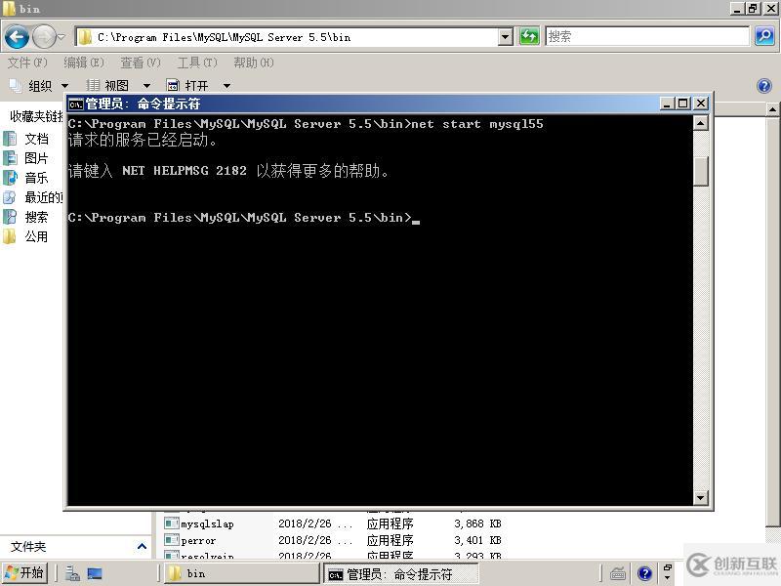Select 文档 in the favorites links

tap(37, 139)
